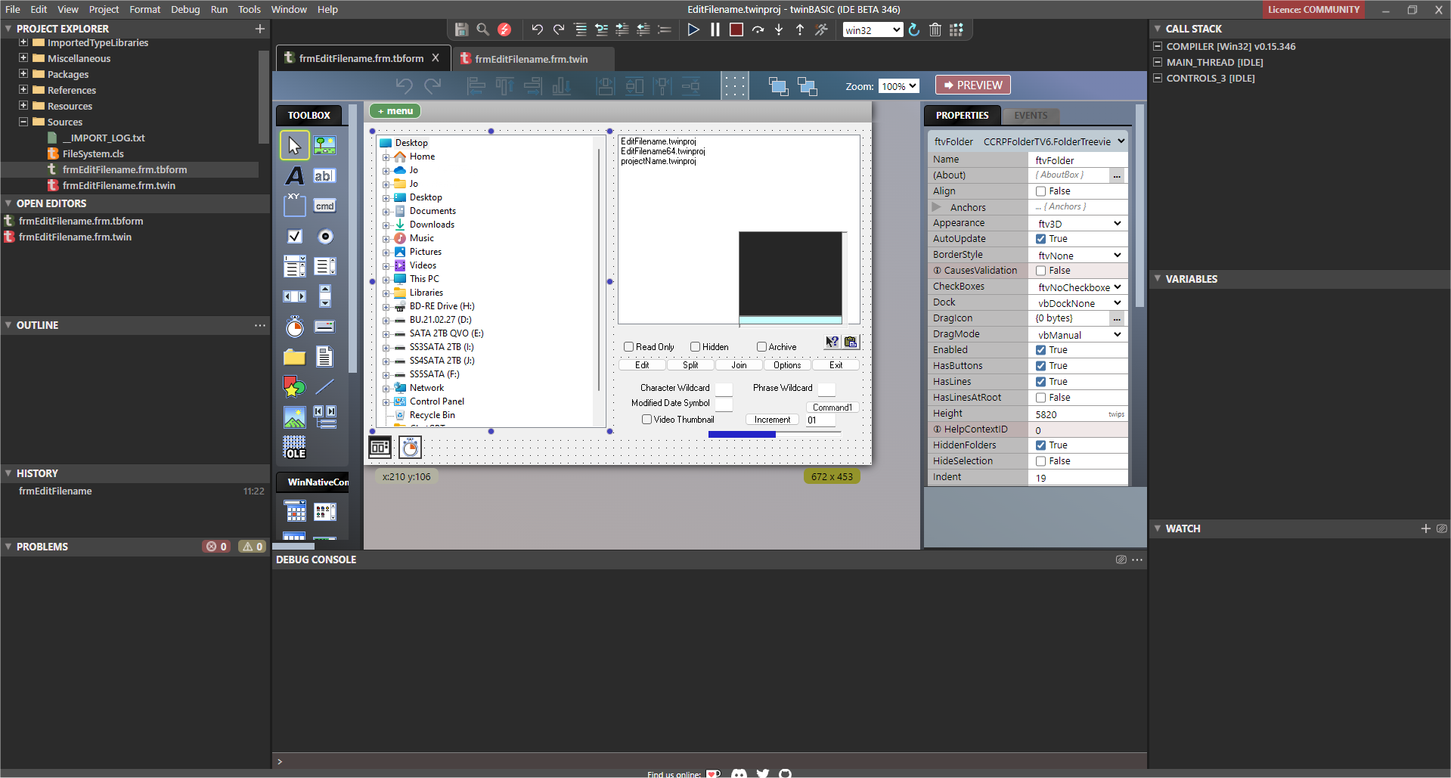Open the Debug menu
1451x778 pixels.
coord(184,9)
